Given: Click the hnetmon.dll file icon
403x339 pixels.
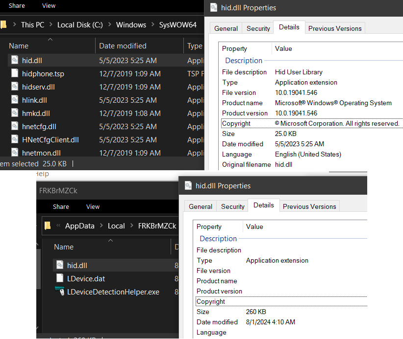Looking at the screenshot, I should click(x=15, y=152).
